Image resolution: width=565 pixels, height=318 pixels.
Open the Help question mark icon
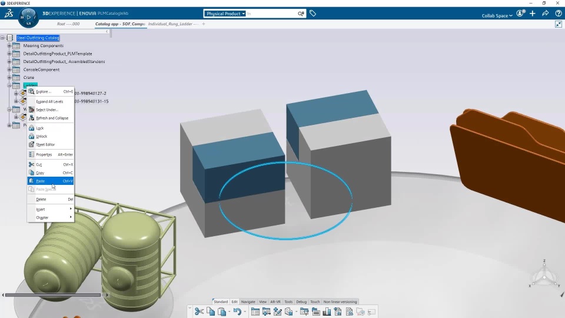558,14
